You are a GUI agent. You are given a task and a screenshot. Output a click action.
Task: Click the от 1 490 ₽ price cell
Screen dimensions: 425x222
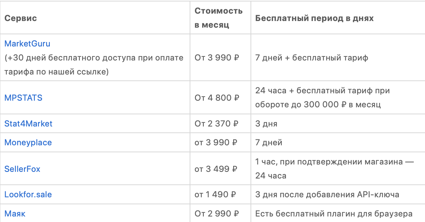(x=215, y=194)
